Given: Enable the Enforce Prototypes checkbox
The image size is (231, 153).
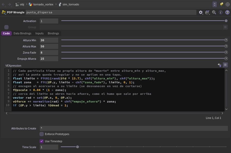Looking at the screenshot, I should point(42,134).
